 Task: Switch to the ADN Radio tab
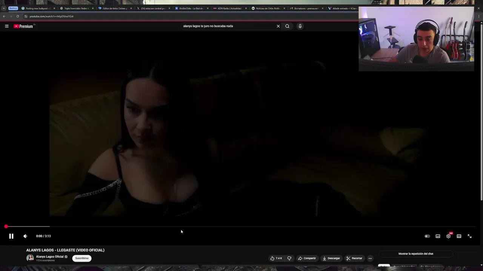tap(229, 8)
